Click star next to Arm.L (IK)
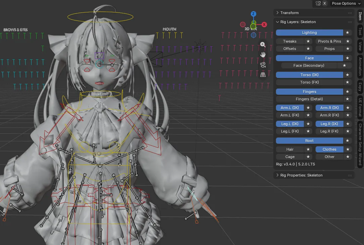Screen dimensions: 364x245 [308, 108]
